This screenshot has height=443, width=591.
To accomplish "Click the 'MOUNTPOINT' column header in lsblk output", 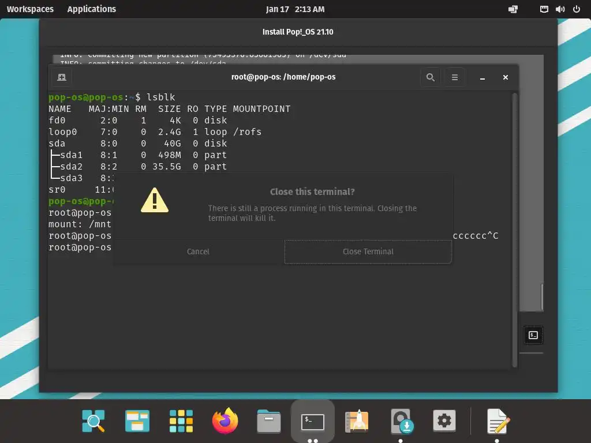I will tap(261, 109).
